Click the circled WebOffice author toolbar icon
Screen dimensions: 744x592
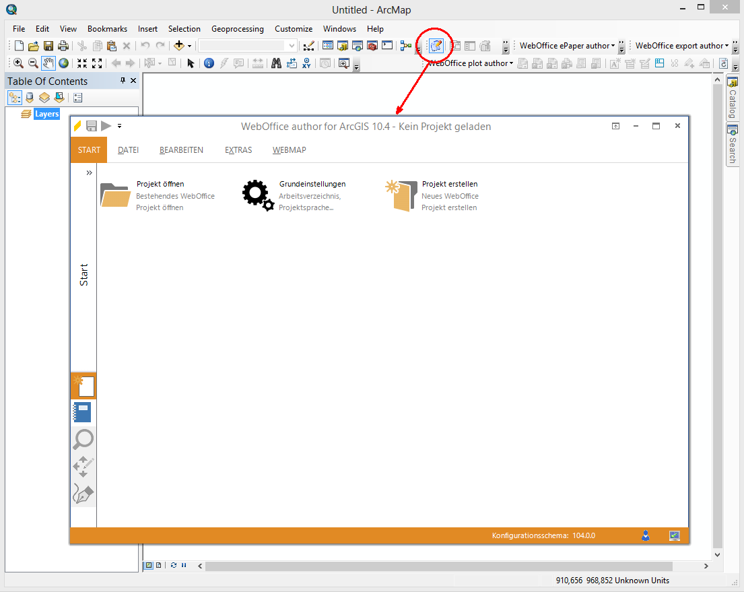pos(435,44)
